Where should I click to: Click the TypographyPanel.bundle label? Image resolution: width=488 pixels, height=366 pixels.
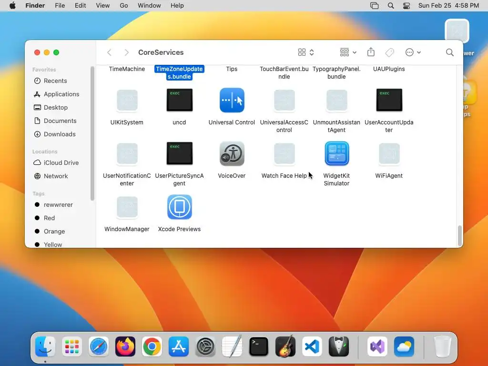click(x=336, y=72)
